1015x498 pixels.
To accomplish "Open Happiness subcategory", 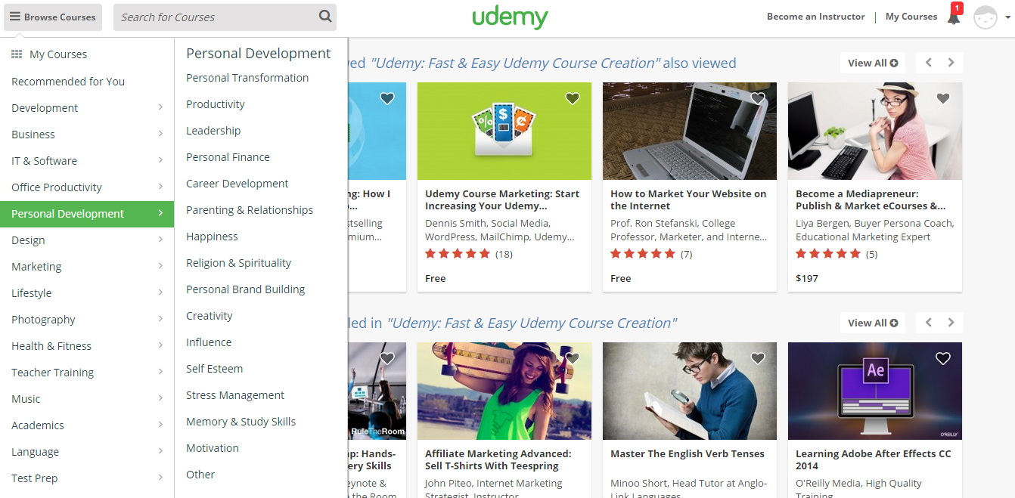I will coord(212,237).
